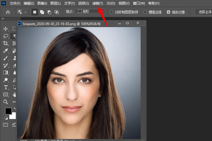
Task: Click the Home icon in options bar
Action: 8,12
